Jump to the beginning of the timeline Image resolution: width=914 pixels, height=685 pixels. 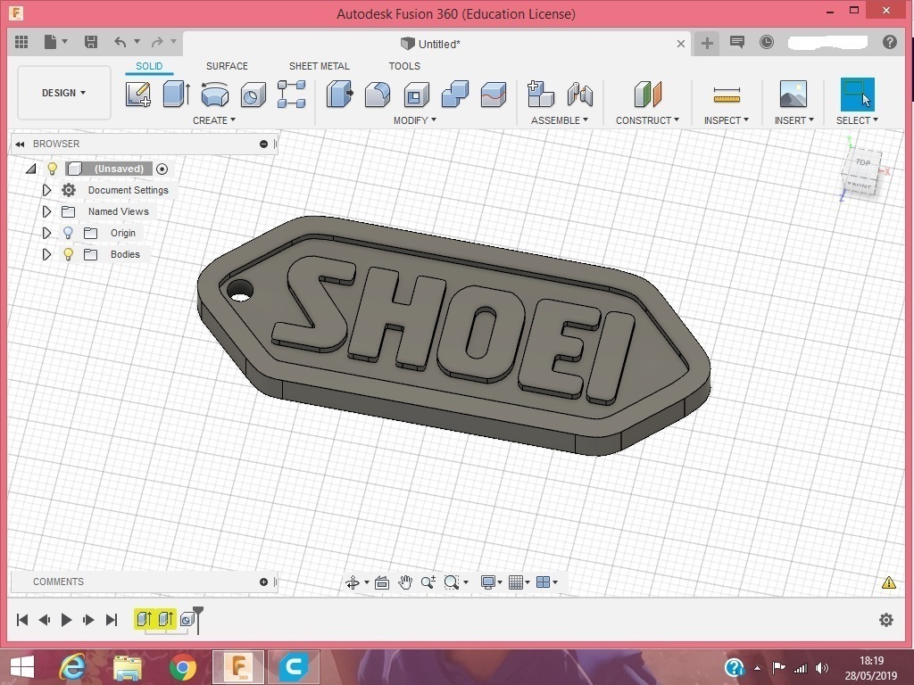(x=21, y=619)
